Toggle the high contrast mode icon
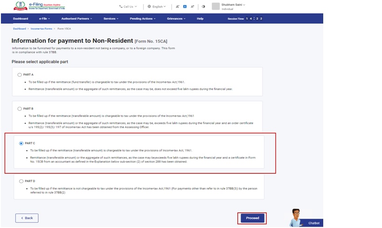Screen dimensions: 382x228 click(203, 7)
